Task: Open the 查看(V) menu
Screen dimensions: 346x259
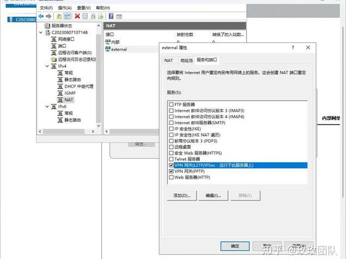Action: pyautogui.click(x=83, y=8)
